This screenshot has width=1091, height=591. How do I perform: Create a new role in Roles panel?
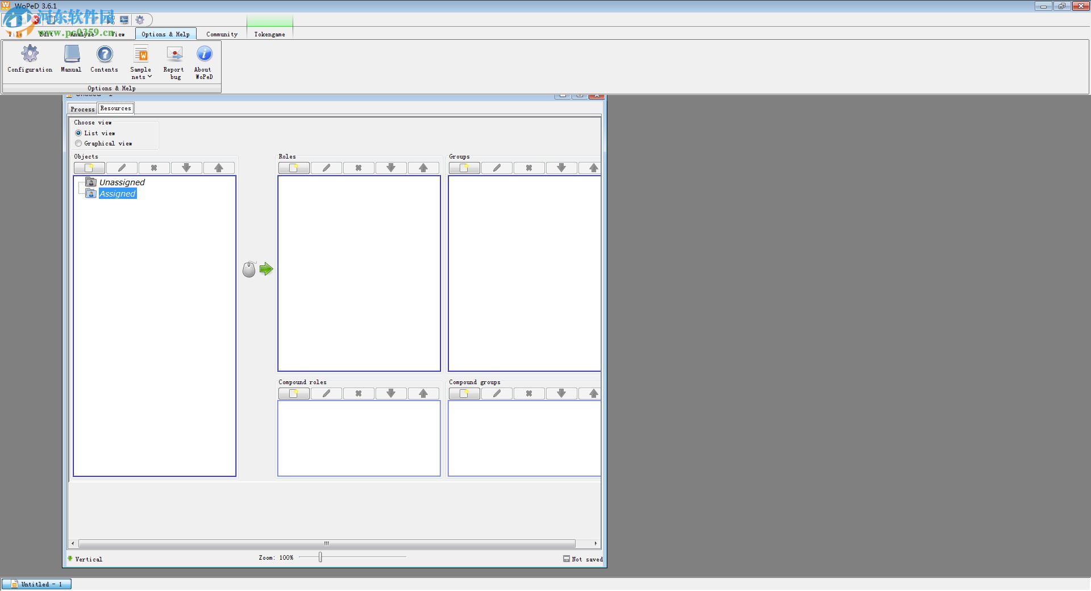294,168
